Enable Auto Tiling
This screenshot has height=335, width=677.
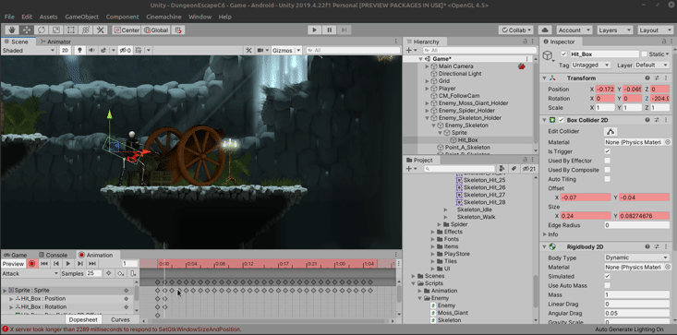click(608, 179)
